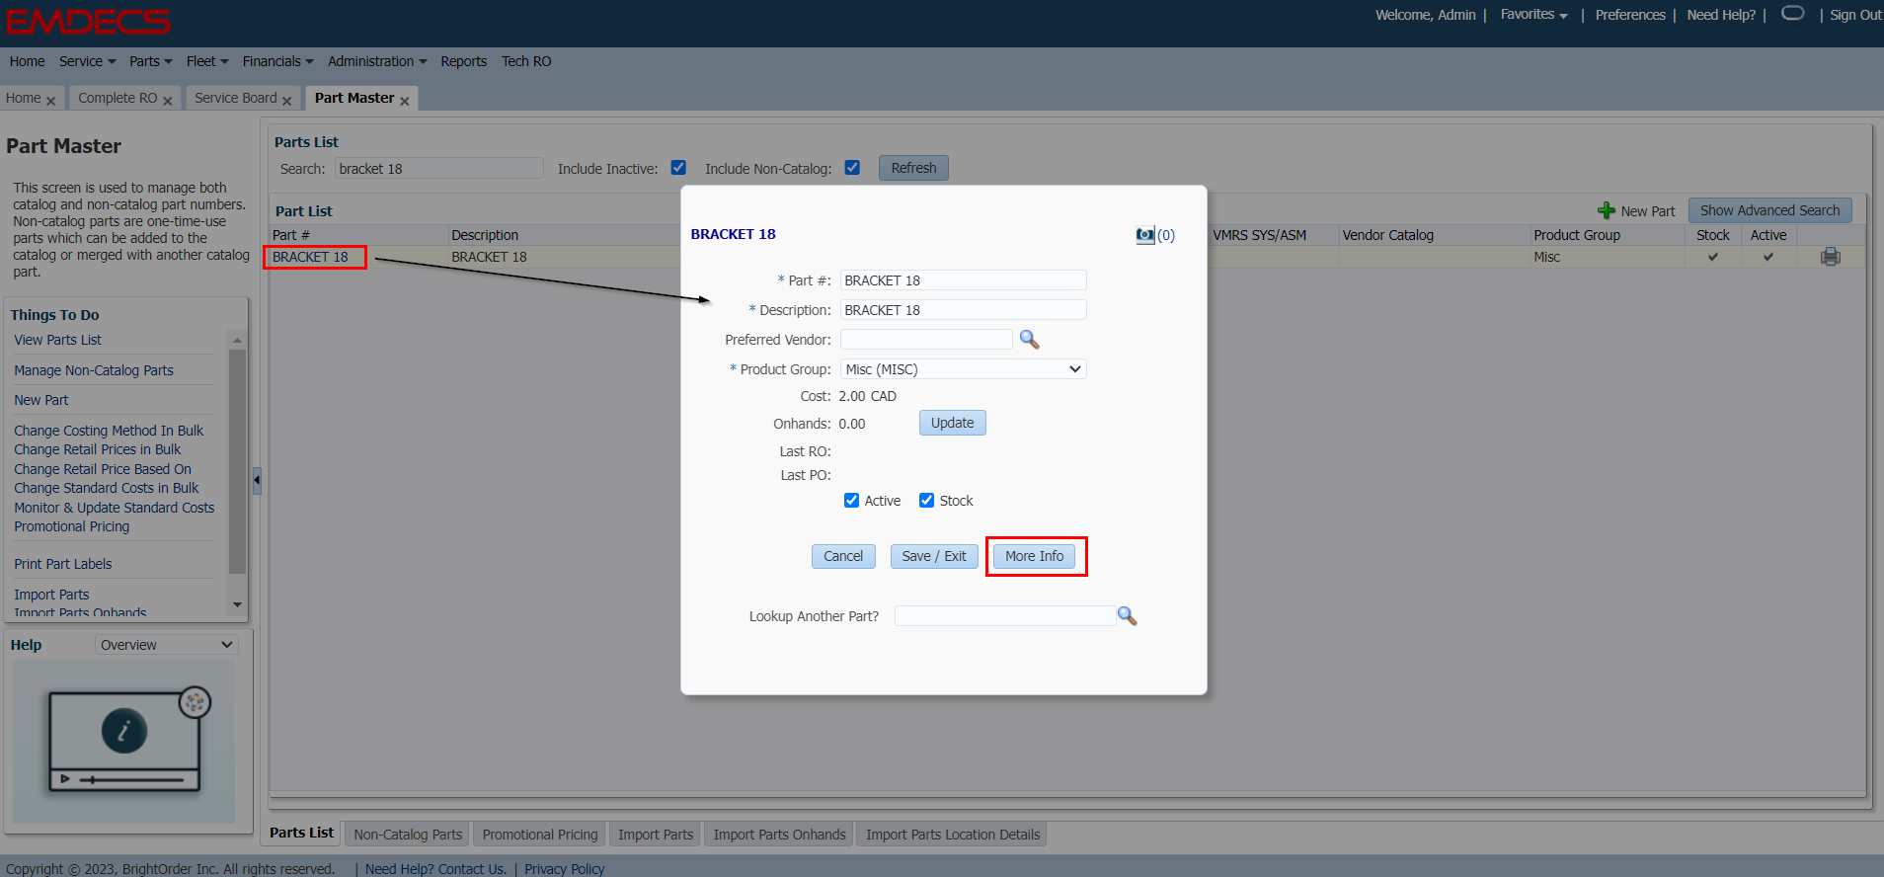The height and width of the screenshot is (877, 1884).
Task: Close the Complete RO tab
Action: click(168, 101)
